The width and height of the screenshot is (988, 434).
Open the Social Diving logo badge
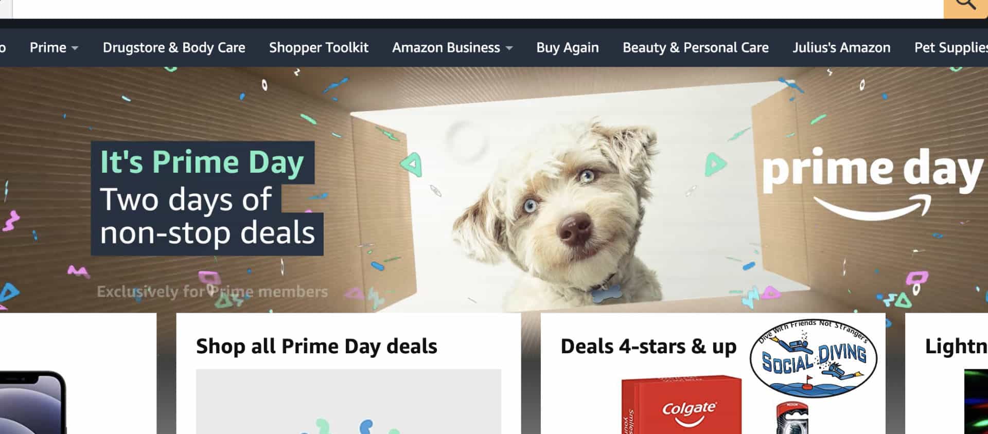pos(814,358)
